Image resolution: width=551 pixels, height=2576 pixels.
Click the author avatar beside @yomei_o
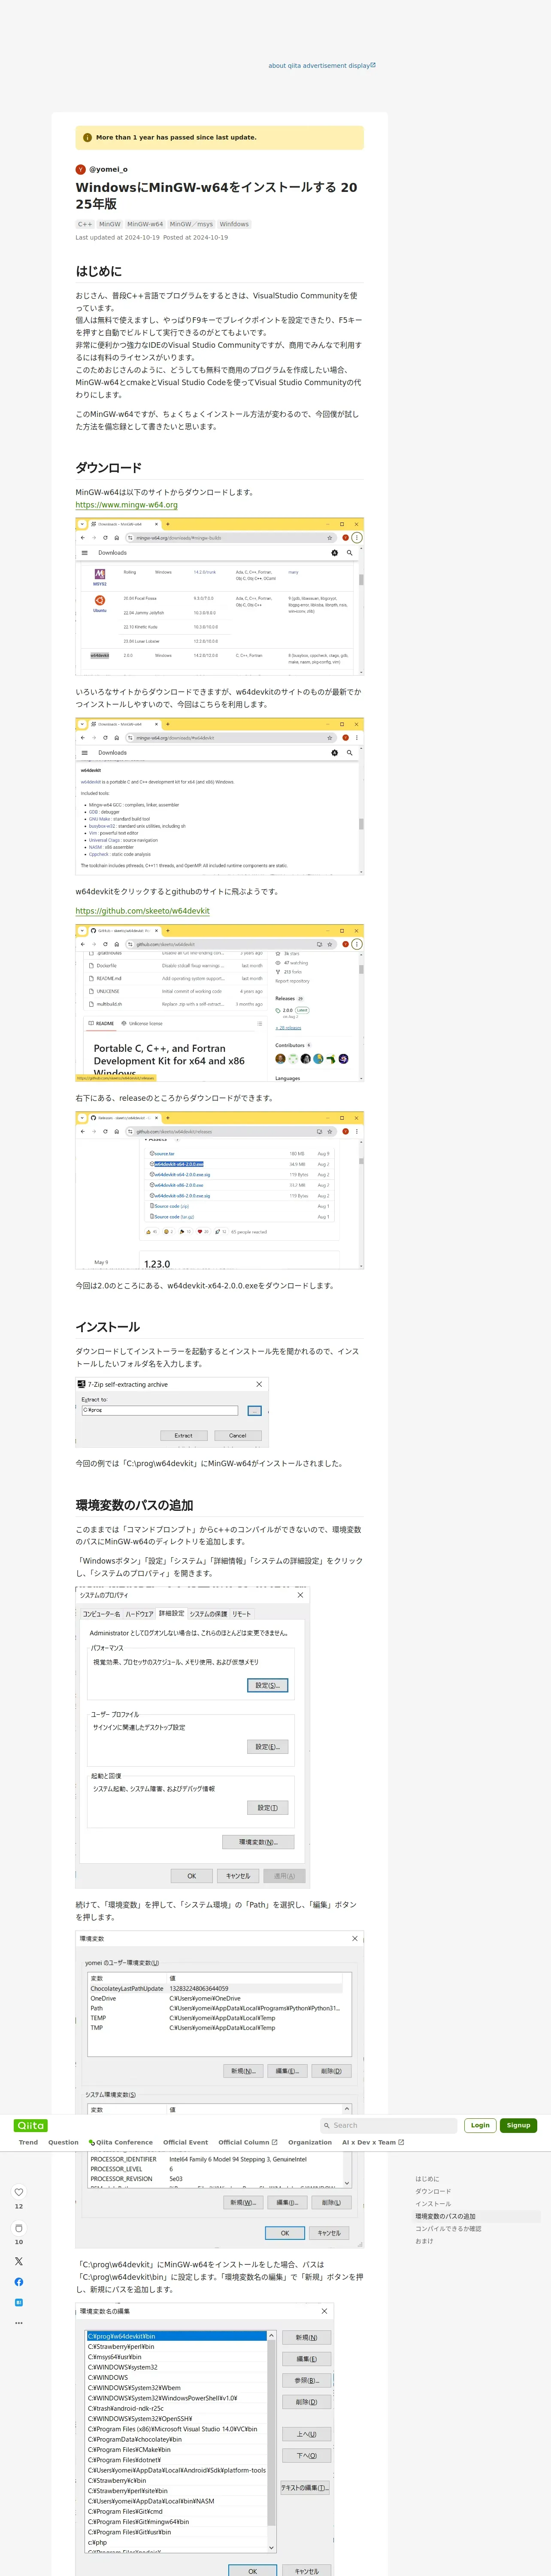[81, 169]
